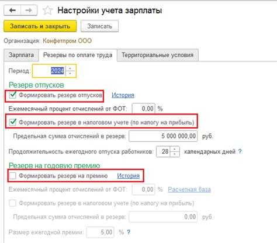Open the Территориальные условия tab
Viewport: 277px width, 243px height.
point(158,55)
